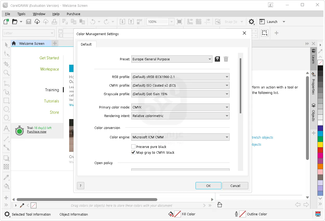325x221 pixels.
Task: Click the delete preset trash icon
Action: [x=226, y=59]
